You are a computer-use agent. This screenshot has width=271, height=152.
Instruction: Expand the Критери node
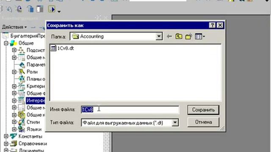tap(14, 86)
